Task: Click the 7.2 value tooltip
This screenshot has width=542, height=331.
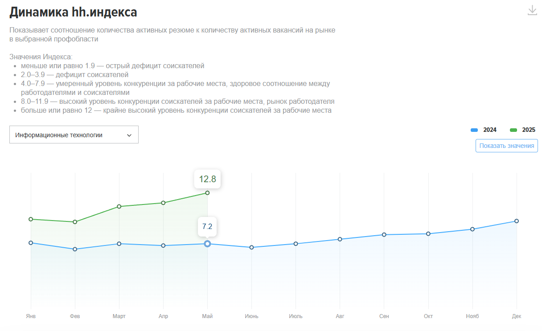Action: pyautogui.click(x=207, y=226)
